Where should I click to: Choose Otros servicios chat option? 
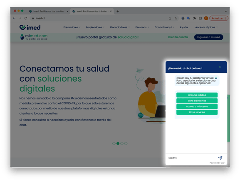(197, 112)
